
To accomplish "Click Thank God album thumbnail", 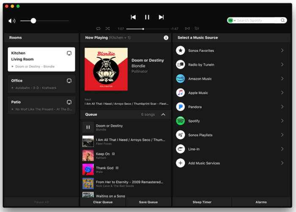I will pos(88,169).
